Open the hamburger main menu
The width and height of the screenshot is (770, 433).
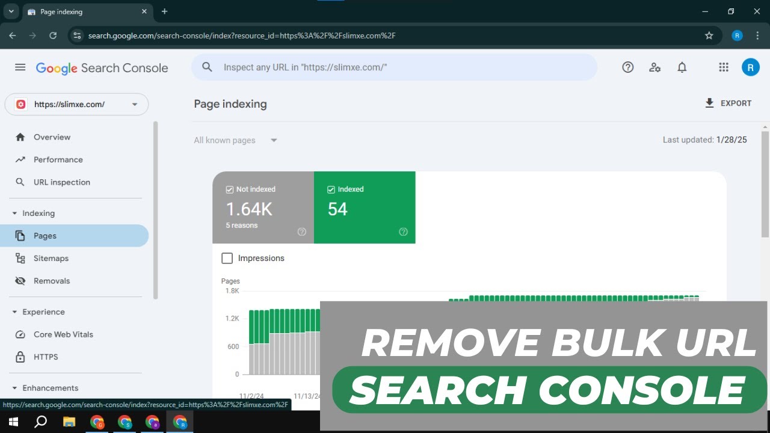tap(20, 67)
